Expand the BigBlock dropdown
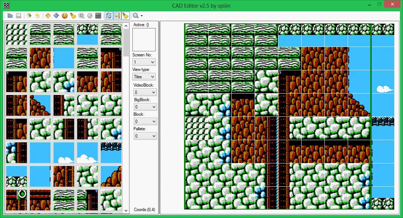The image size is (403, 218). point(145,107)
